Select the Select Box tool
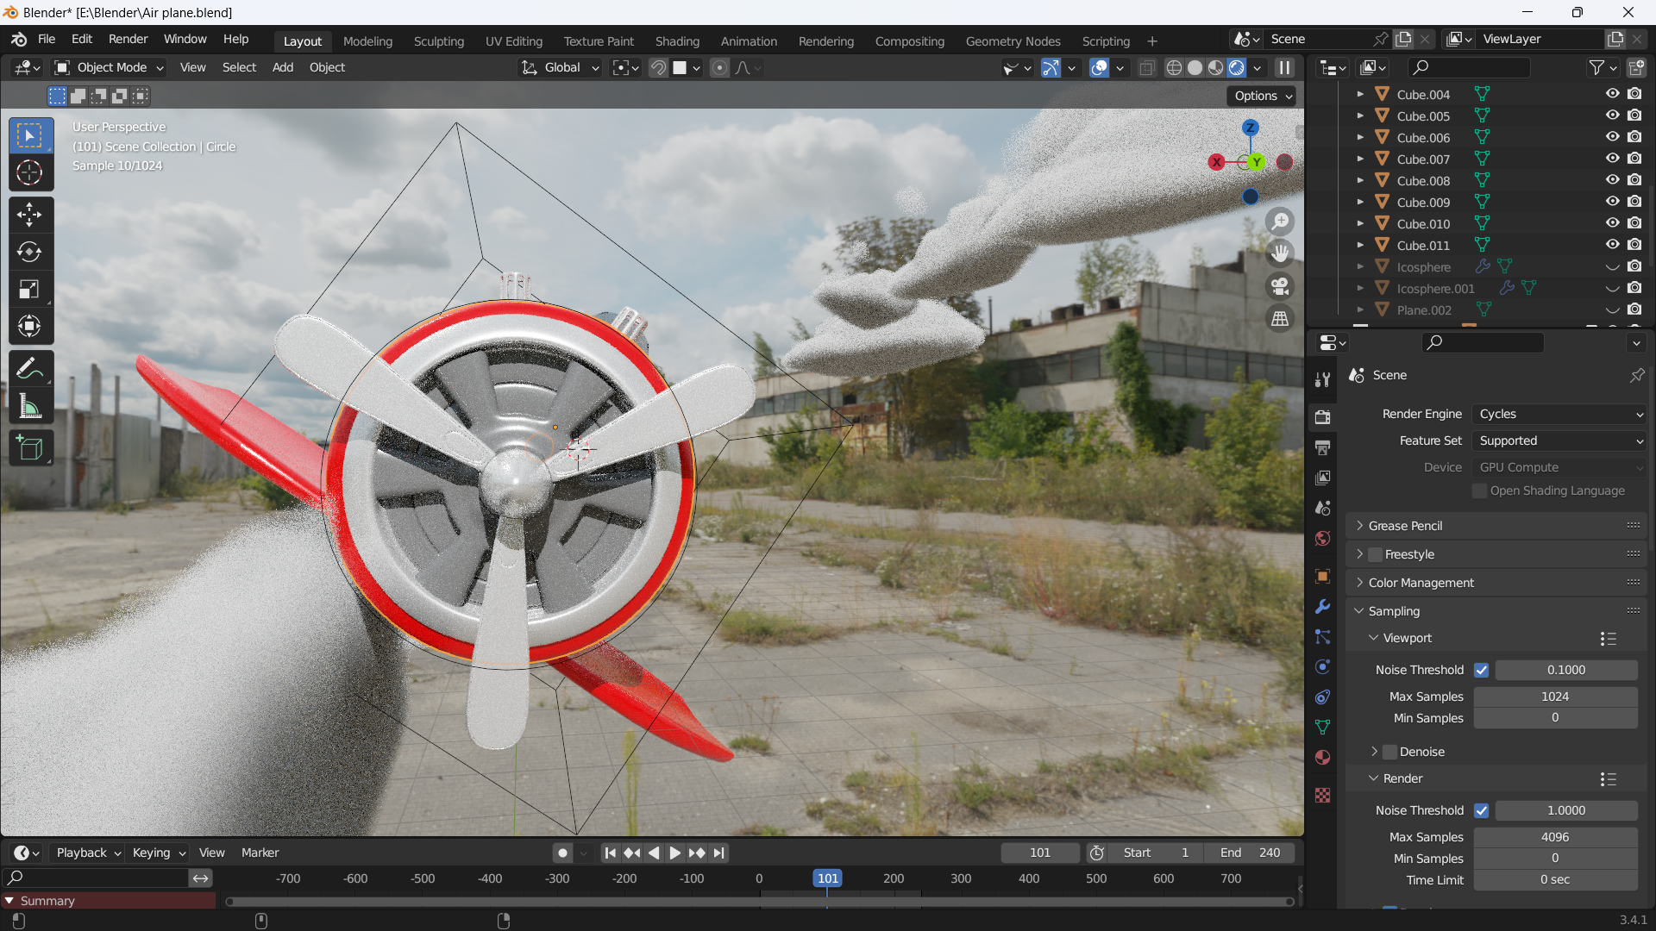This screenshot has height=931, width=1656. [30, 135]
